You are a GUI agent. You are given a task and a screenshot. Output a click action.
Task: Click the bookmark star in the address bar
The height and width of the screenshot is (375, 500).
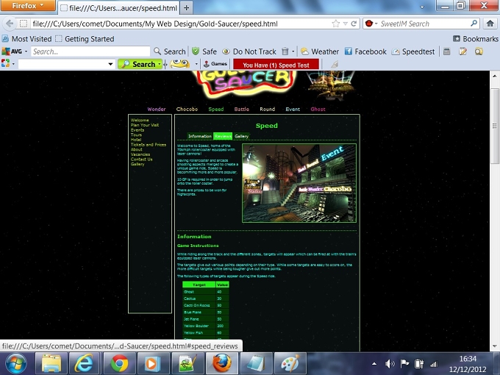point(335,24)
